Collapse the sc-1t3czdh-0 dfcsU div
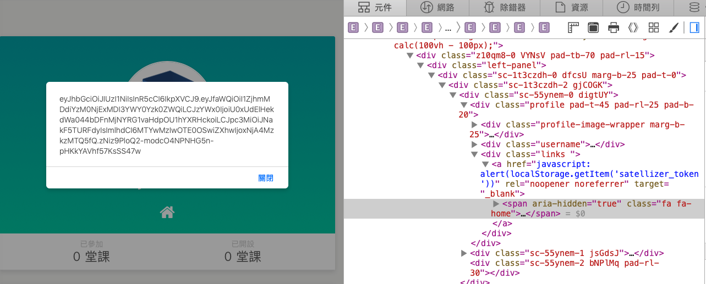The width and height of the screenshot is (706, 284). tap(431, 75)
